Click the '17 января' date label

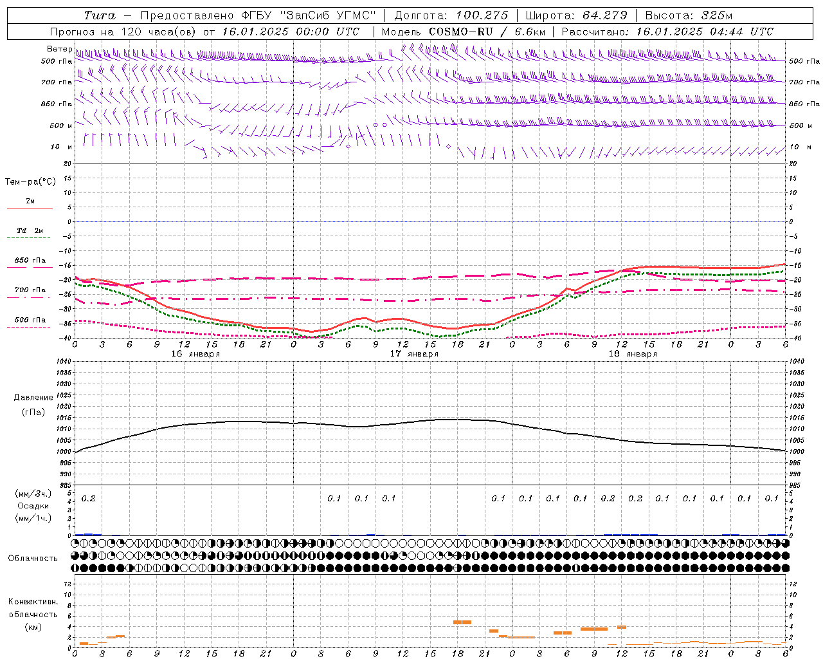tap(415, 354)
